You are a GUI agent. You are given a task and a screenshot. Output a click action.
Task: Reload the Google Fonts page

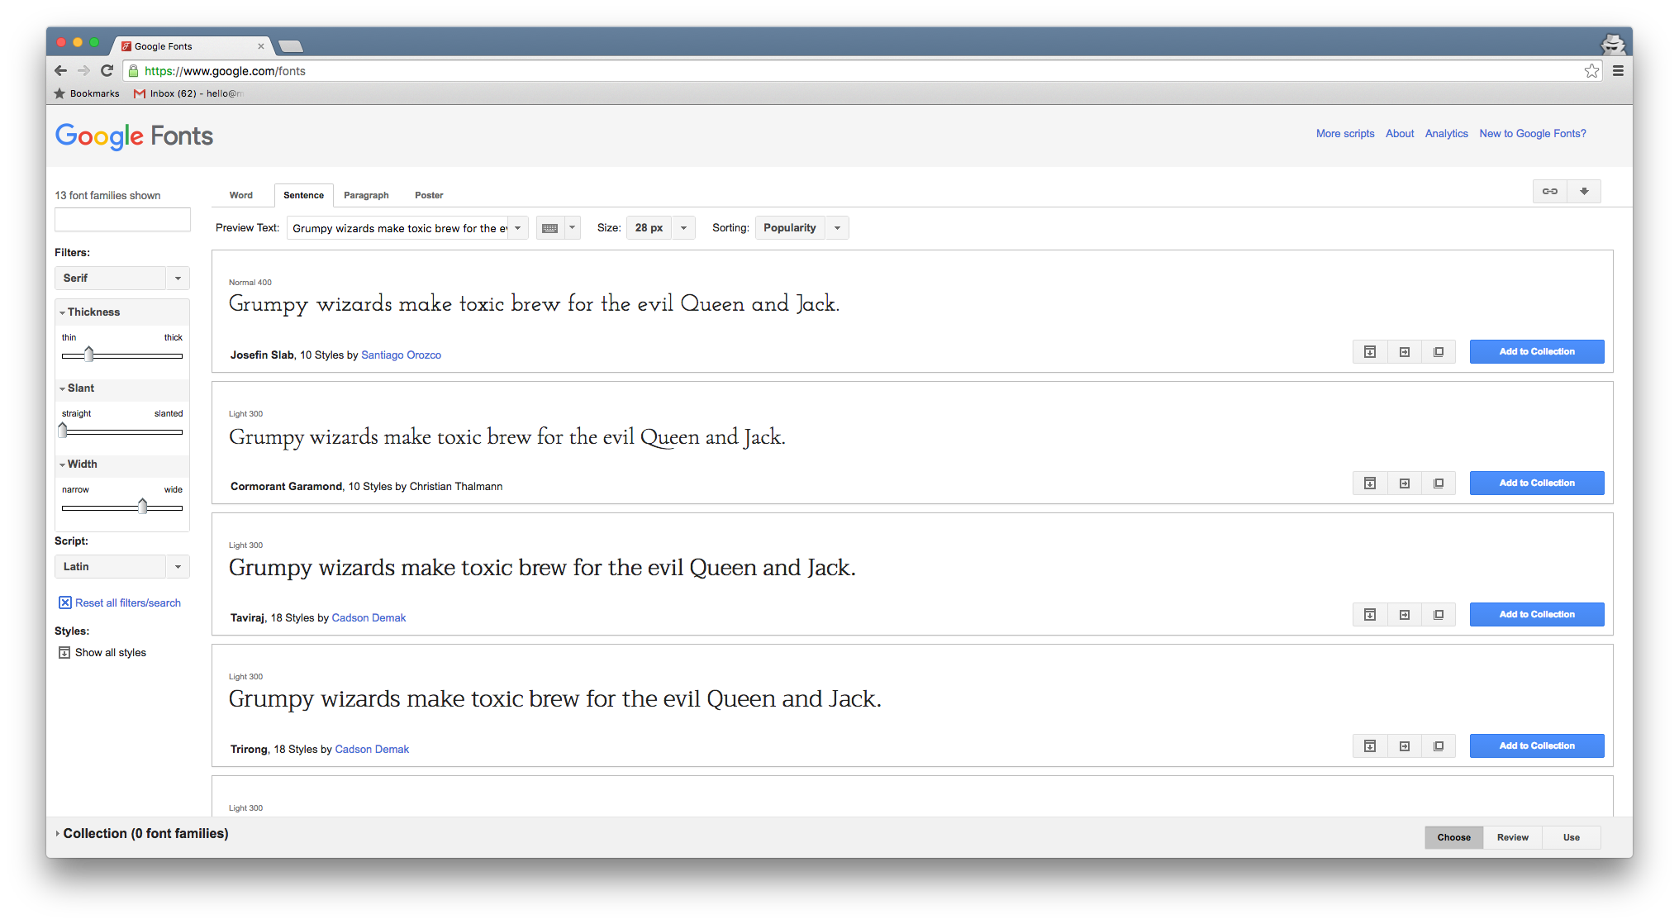coord(107,71)
